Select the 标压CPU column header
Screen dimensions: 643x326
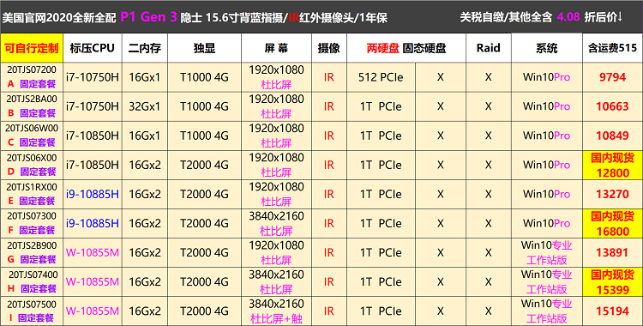pos(93,48)
